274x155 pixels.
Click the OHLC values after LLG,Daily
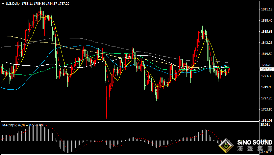click(45, 3)
